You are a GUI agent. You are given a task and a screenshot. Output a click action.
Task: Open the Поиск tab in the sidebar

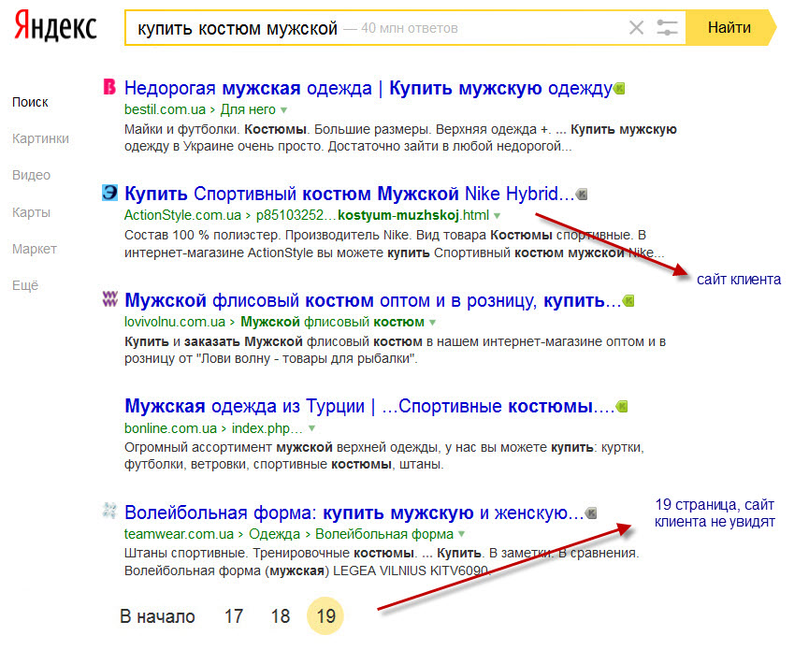pos(30,102)
